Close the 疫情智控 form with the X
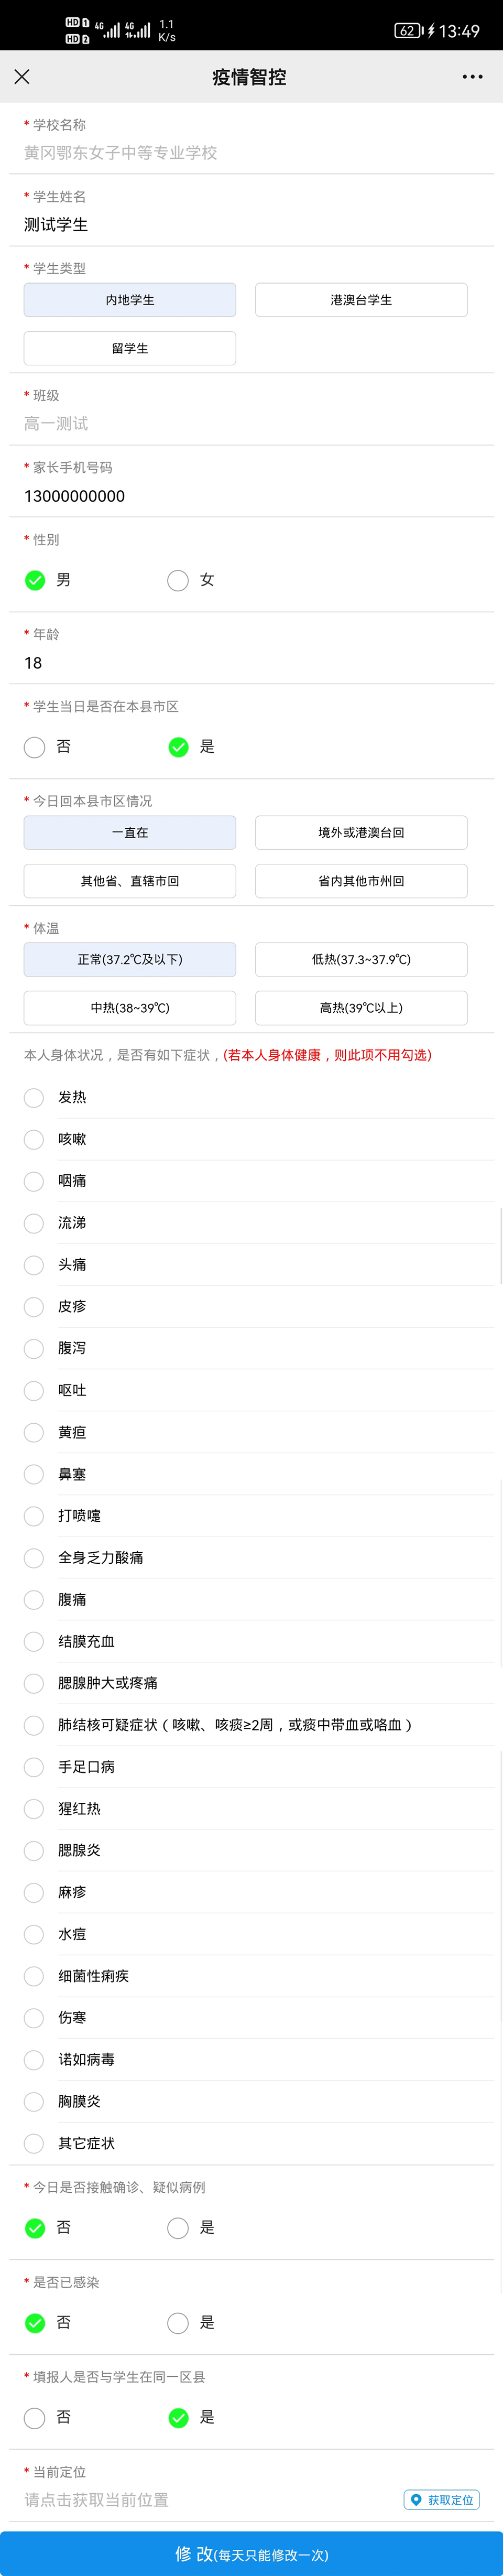Viewport: 503px width, 2576px height. [x=23, y=77]
